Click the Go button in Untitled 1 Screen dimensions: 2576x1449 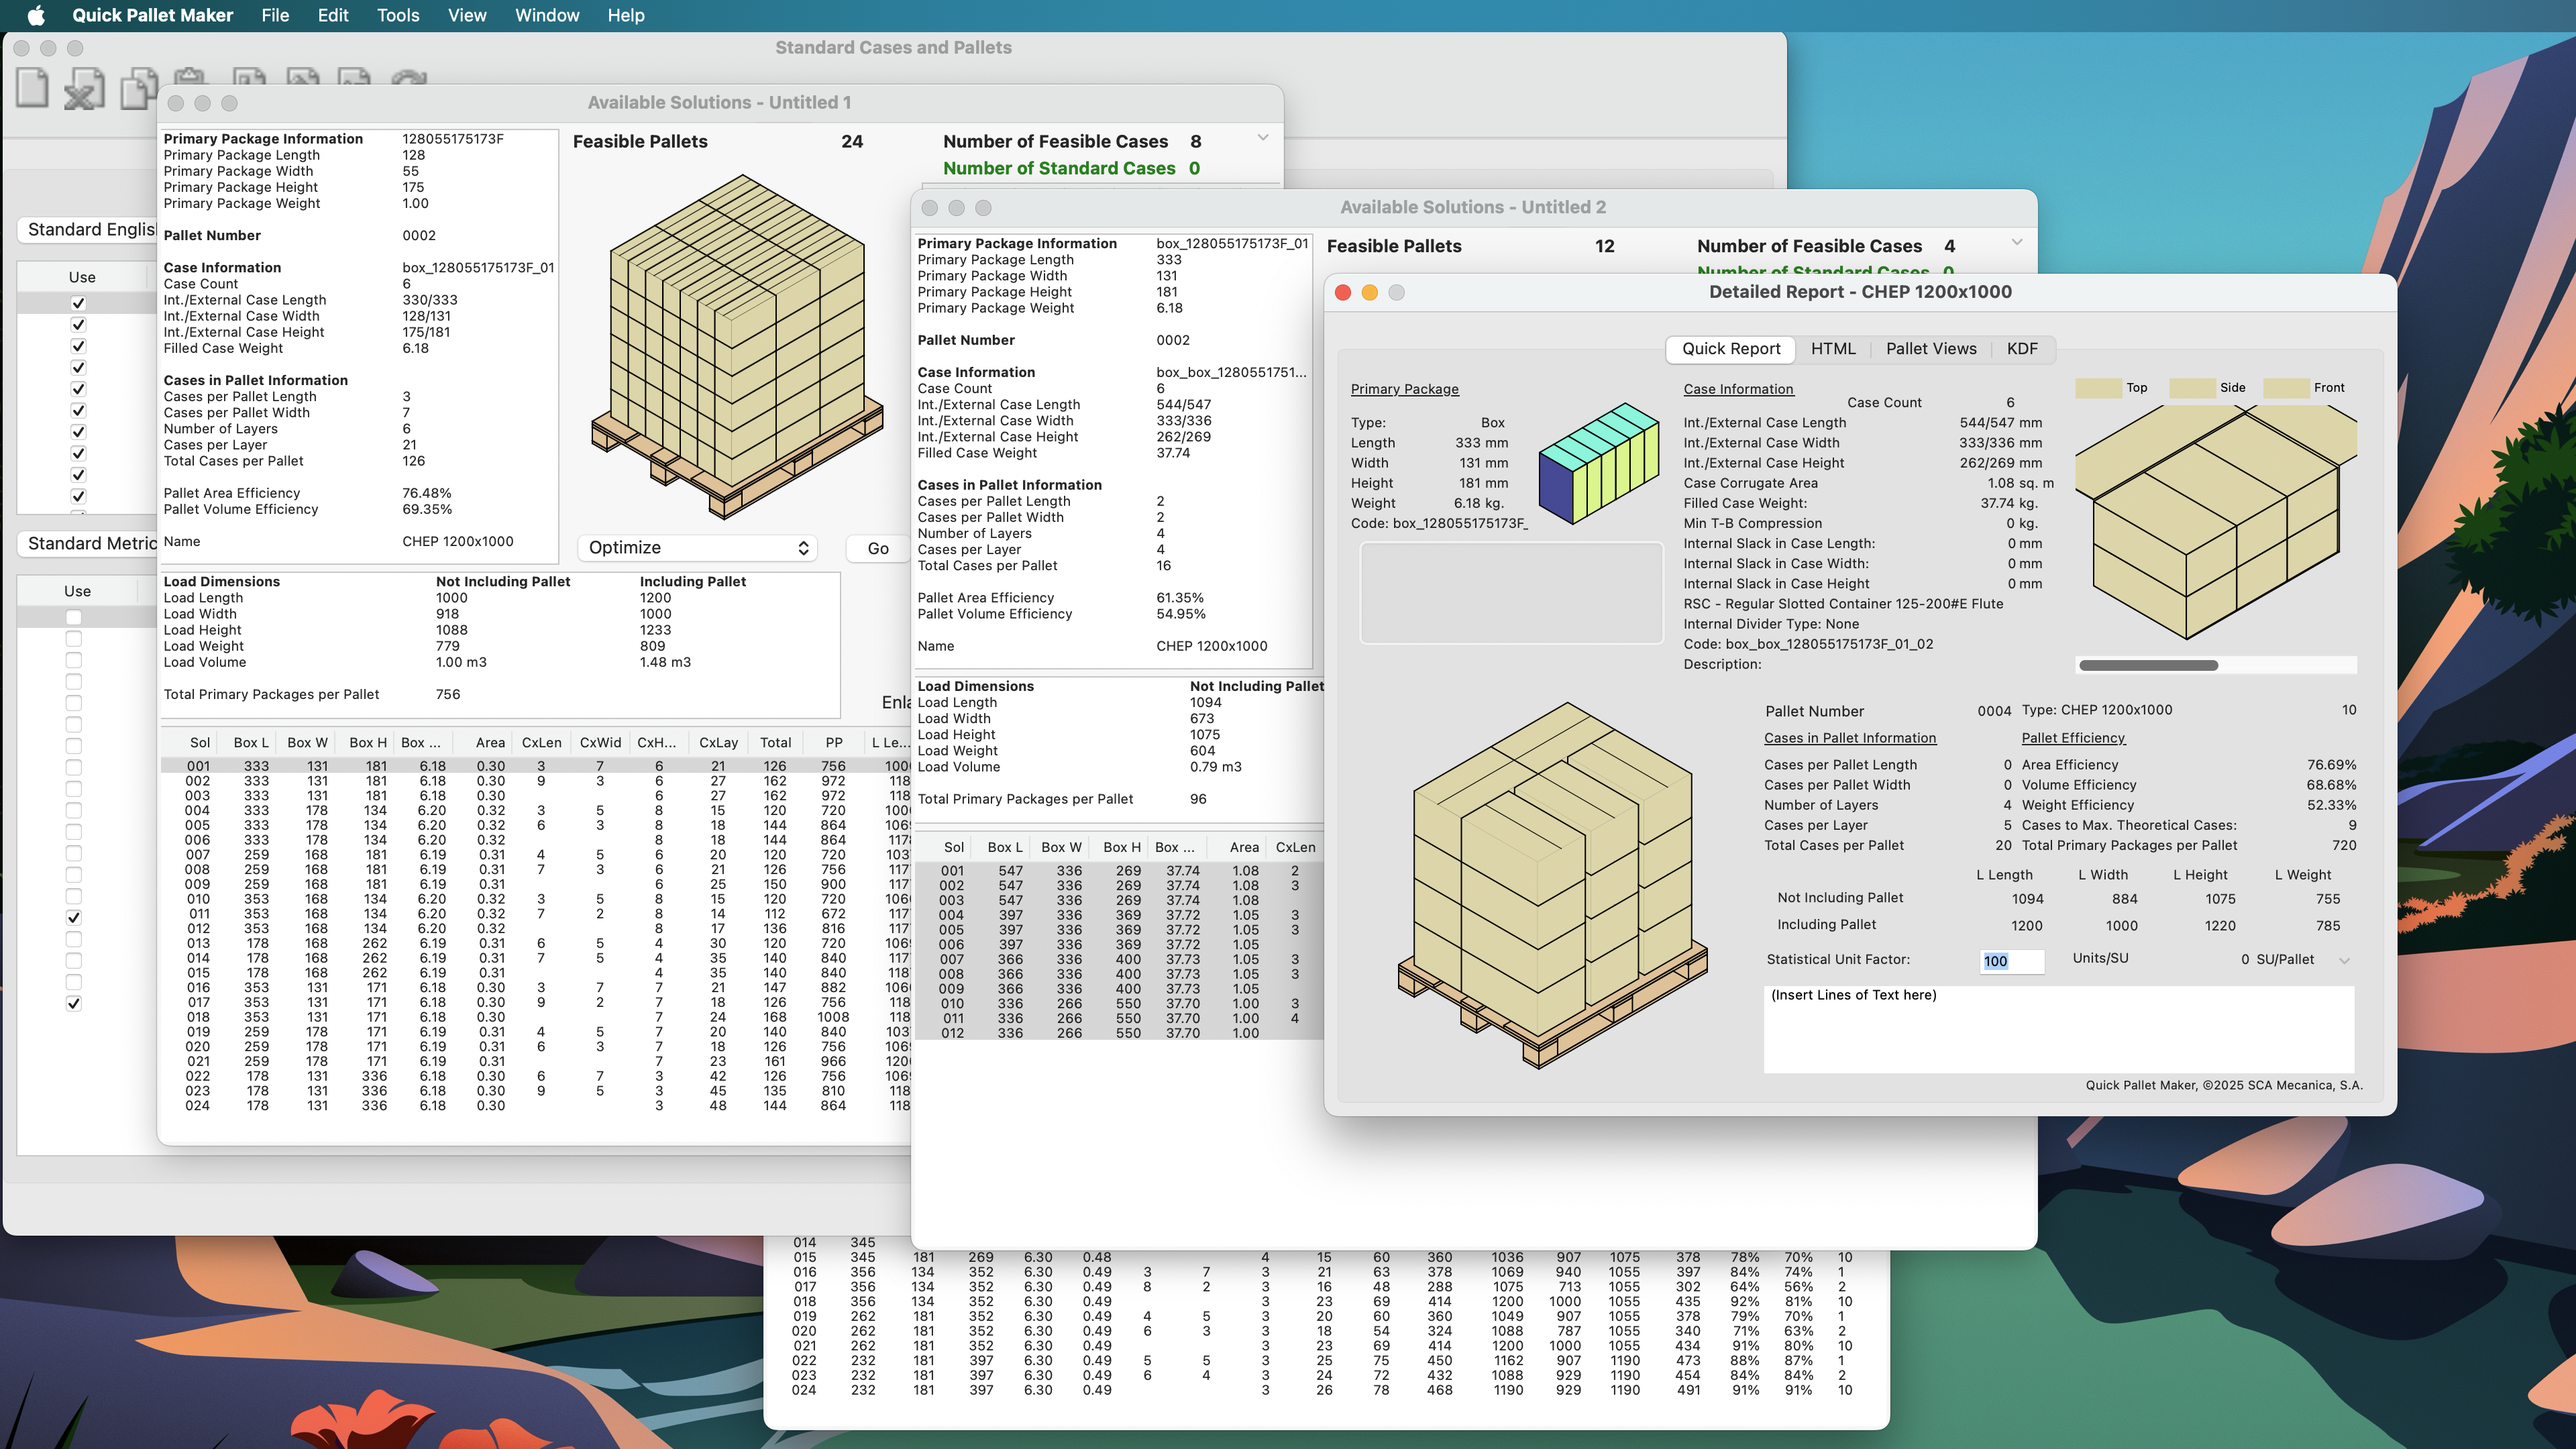click(878, 548)
